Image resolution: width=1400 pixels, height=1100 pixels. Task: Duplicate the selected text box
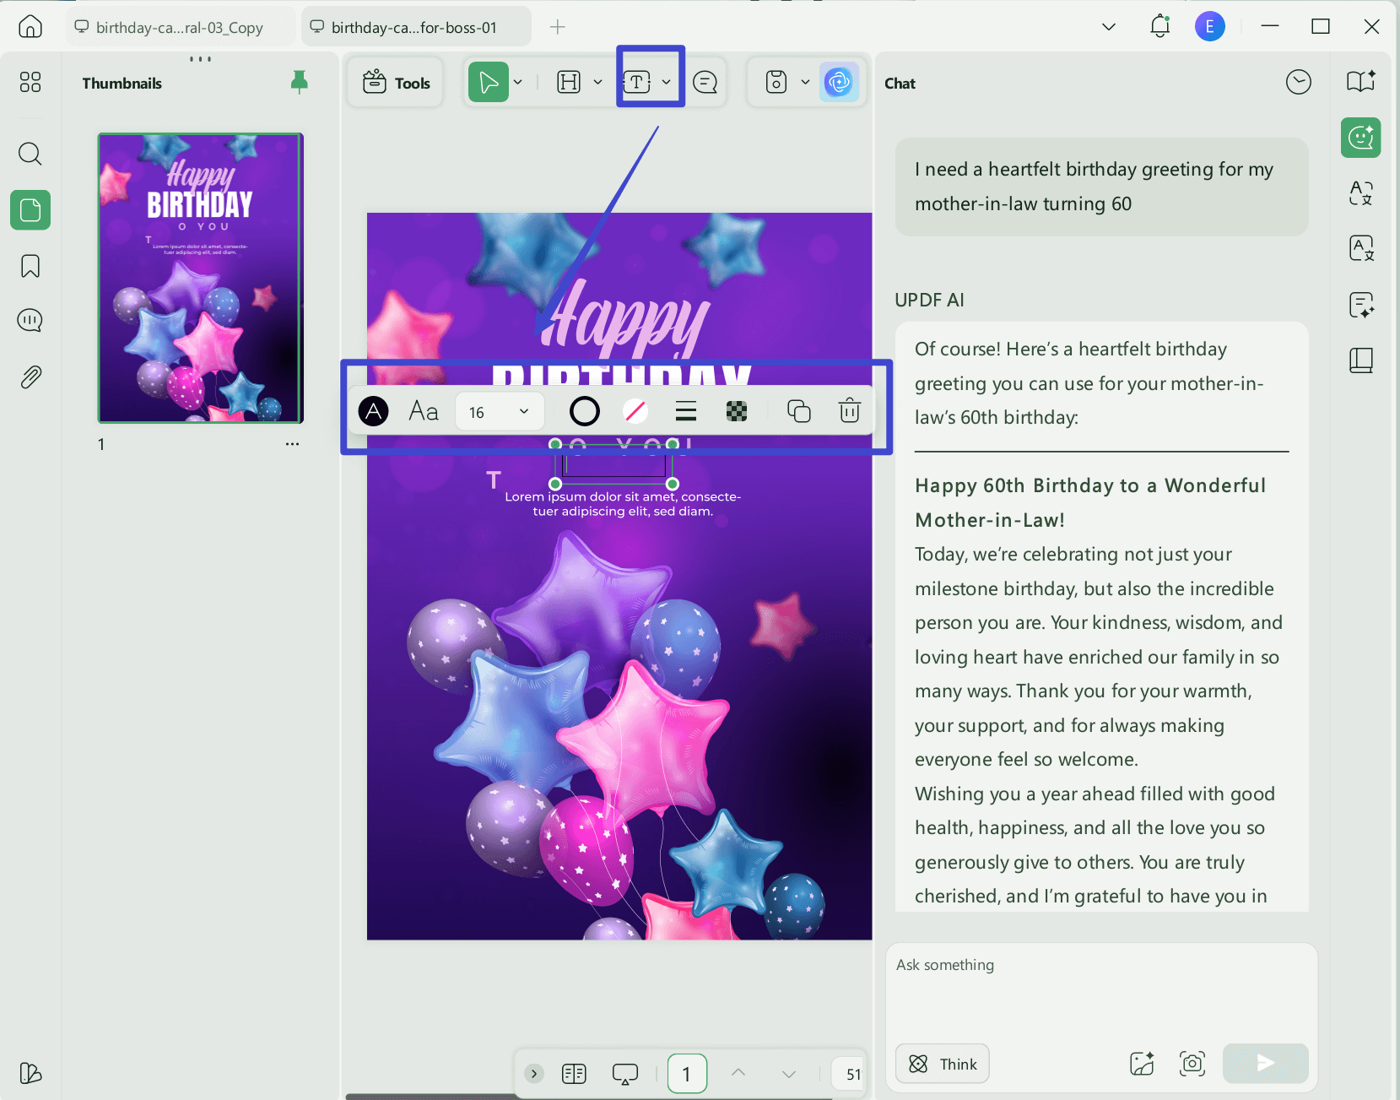pyautogui.click(x=798, y=411)
